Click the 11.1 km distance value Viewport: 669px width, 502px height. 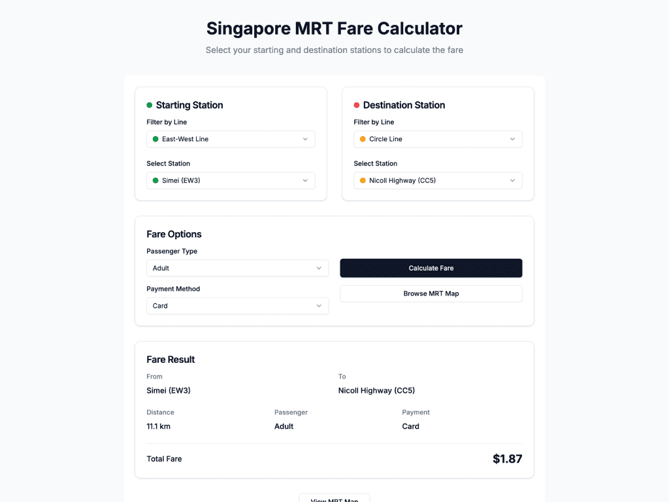(x=159, y=426)
